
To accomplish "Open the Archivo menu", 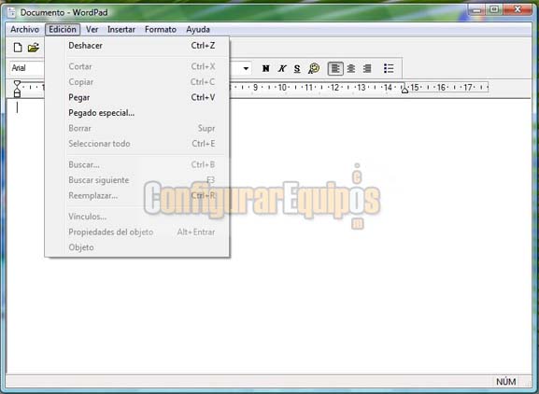I will pyautogui.click(x=24, y=30).
